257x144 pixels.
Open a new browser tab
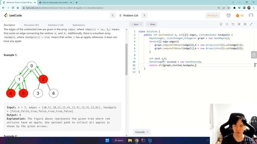click(77, 3)
